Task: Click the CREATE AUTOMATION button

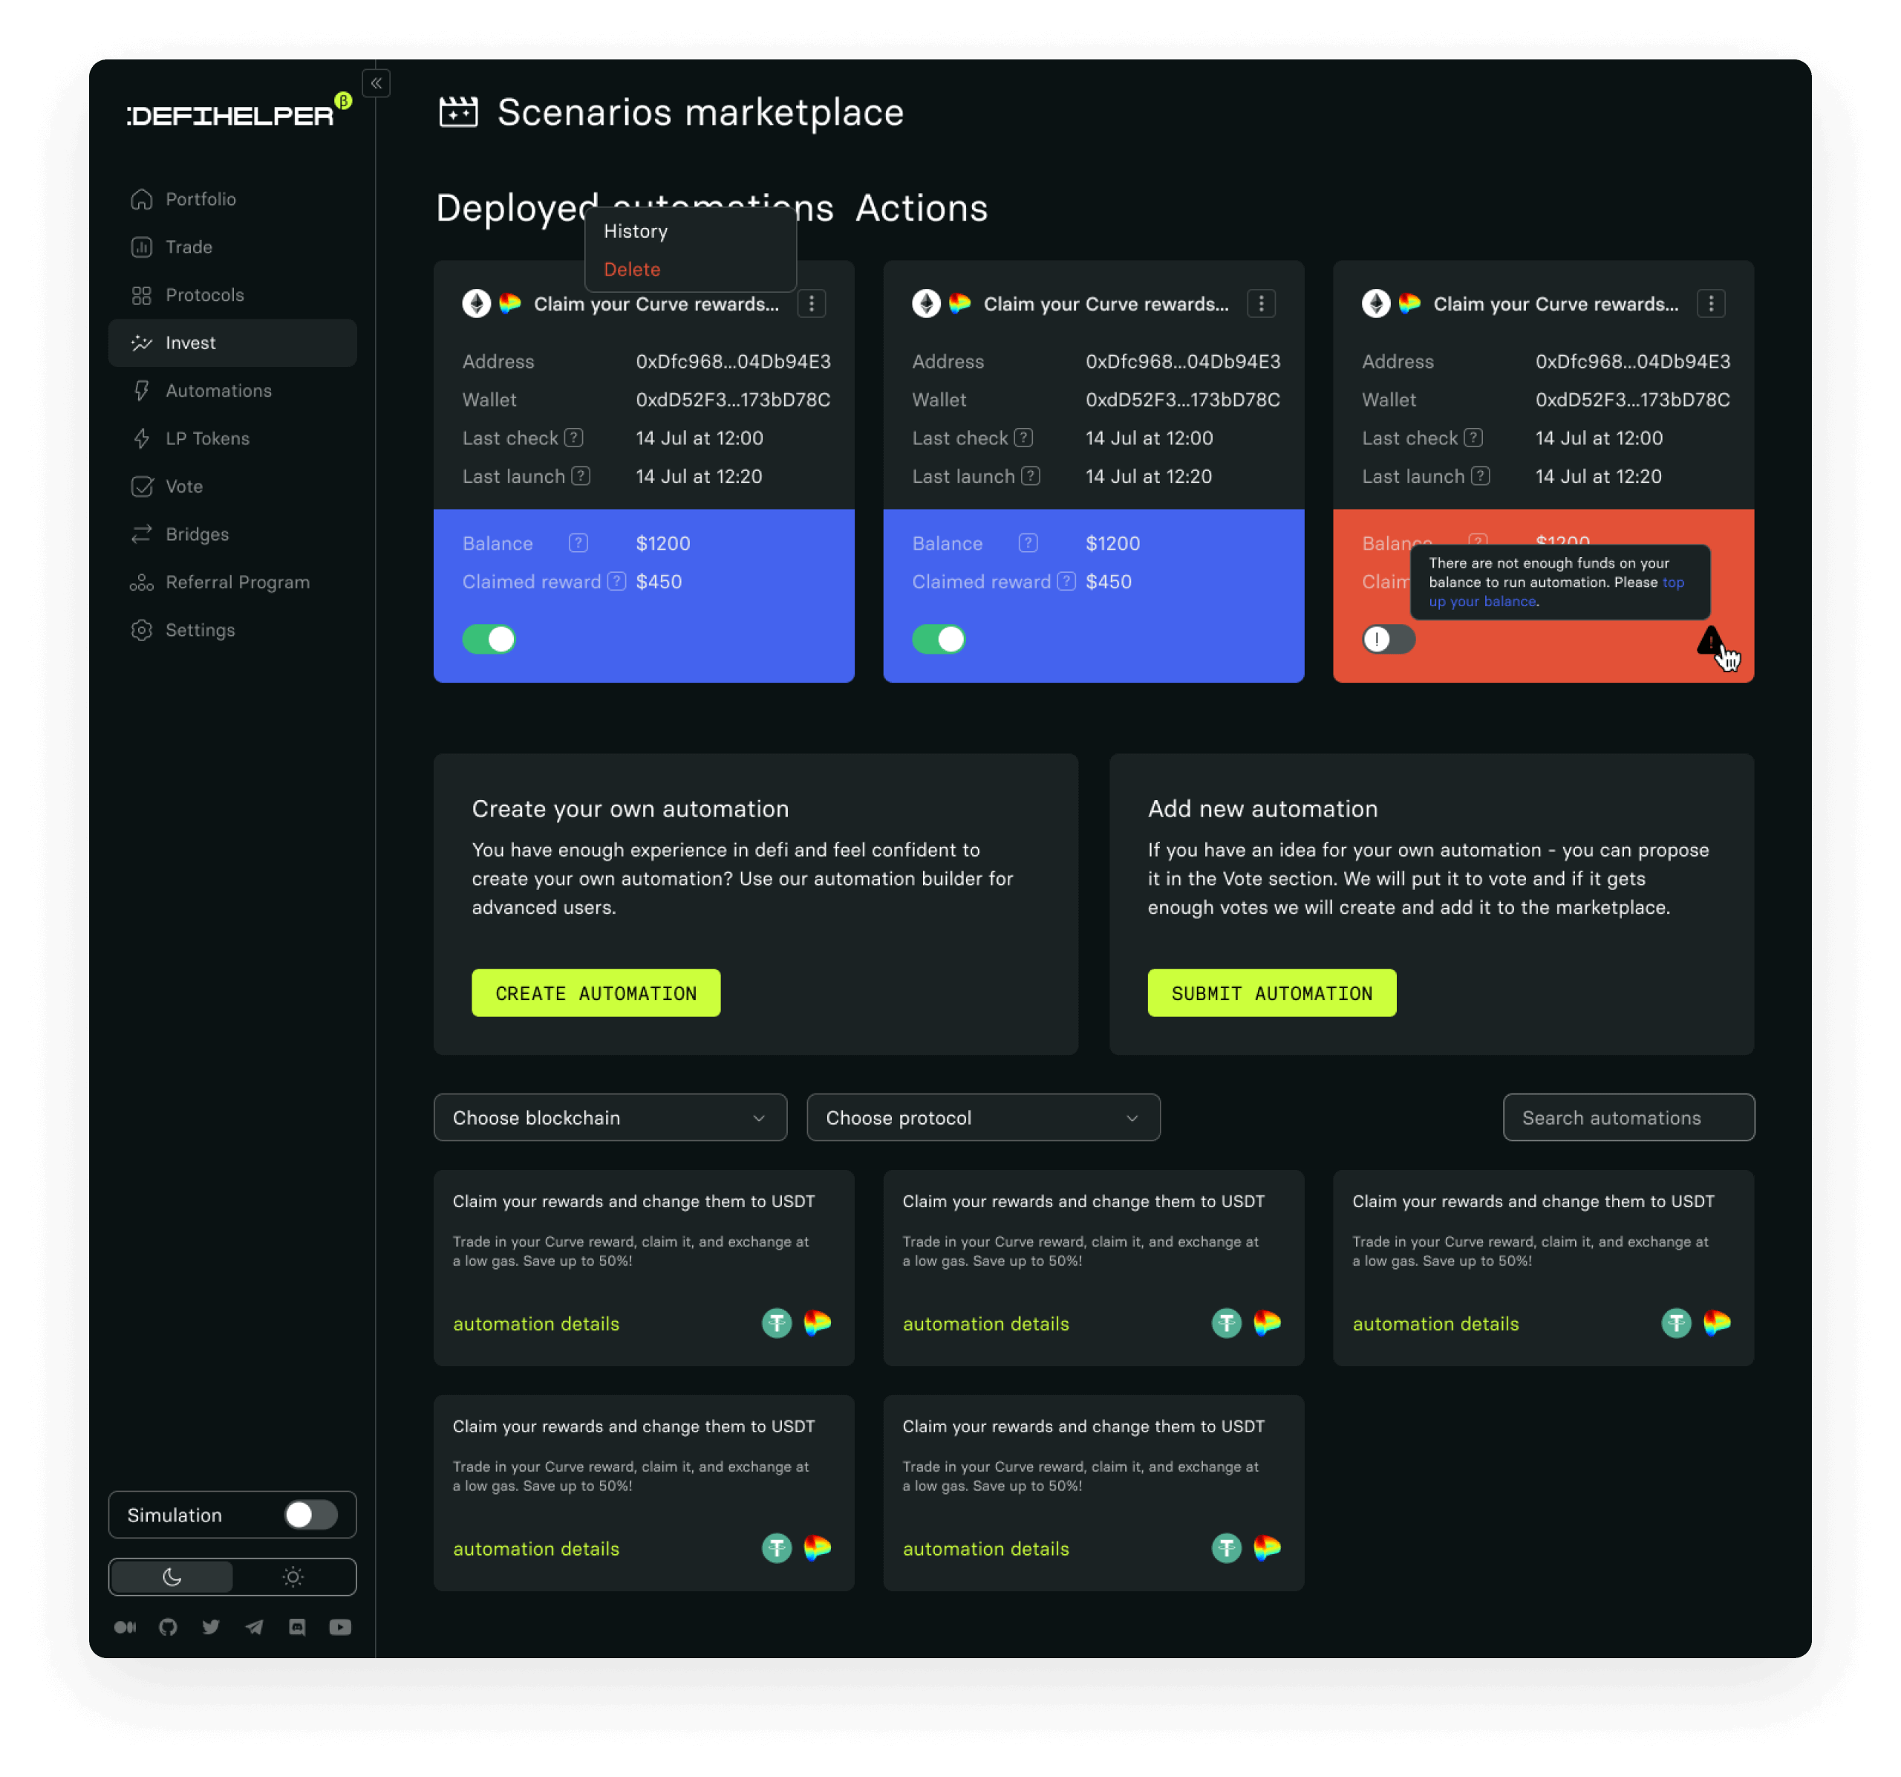Action: 596,994
